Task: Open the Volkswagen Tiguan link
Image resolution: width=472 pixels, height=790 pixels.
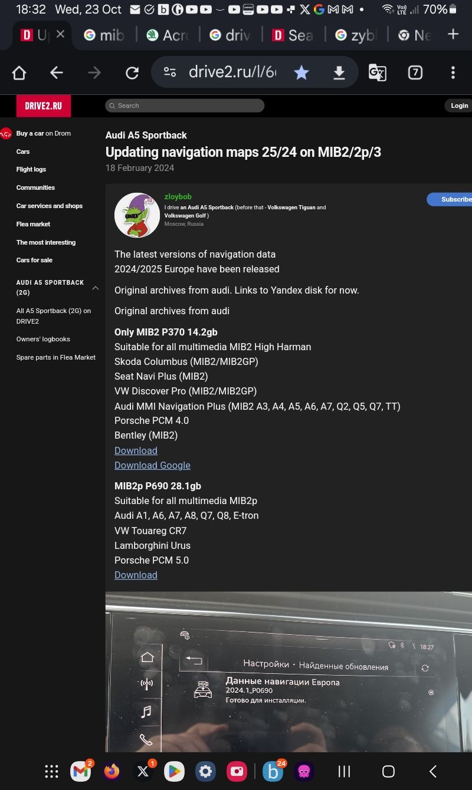Action: [291, 208]
